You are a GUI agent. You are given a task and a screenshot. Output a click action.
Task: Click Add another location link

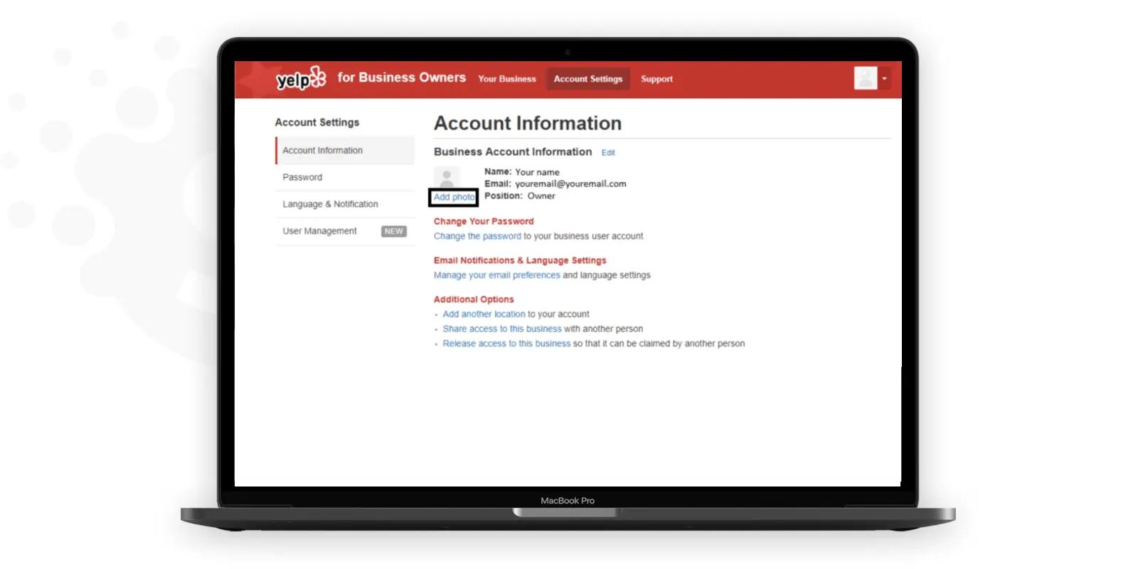coord(484,314)
